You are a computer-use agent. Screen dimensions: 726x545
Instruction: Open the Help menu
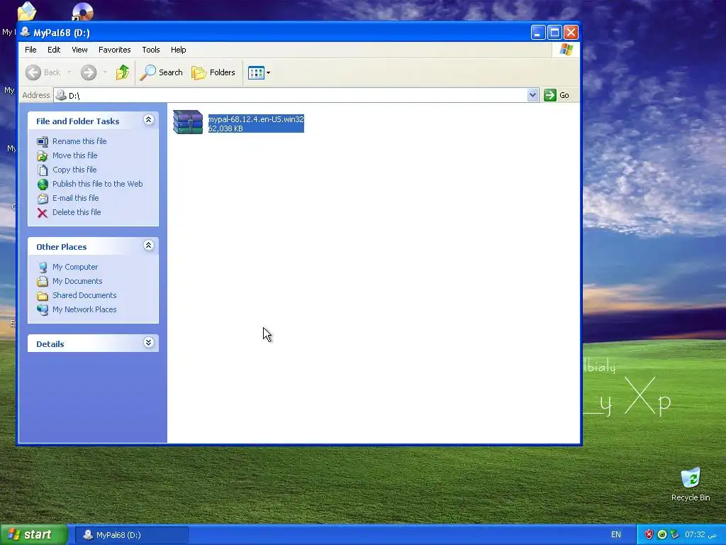(178, 50)
